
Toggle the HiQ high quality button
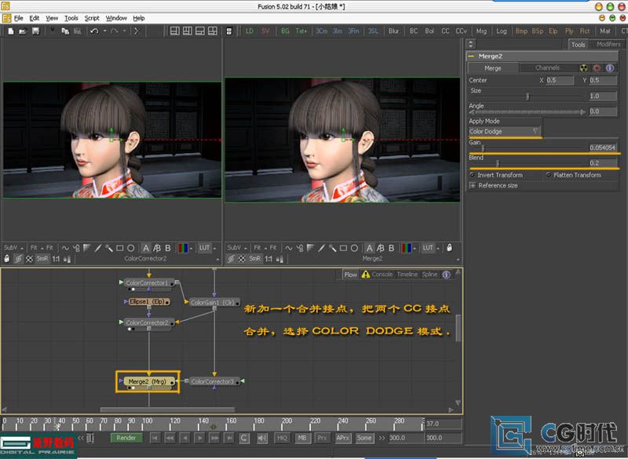point(282,438)
